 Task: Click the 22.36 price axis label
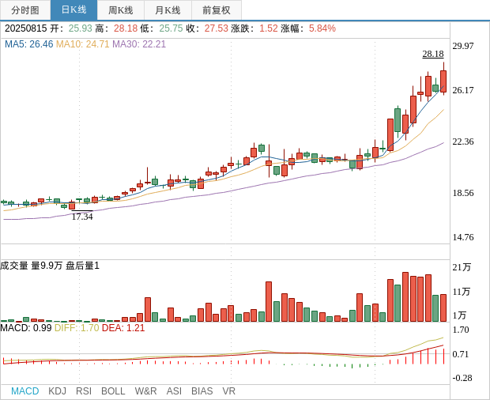point(463,142)
